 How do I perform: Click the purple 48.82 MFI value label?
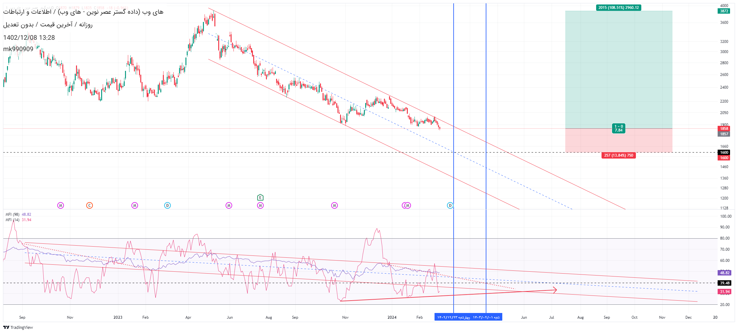click(724, 273)
